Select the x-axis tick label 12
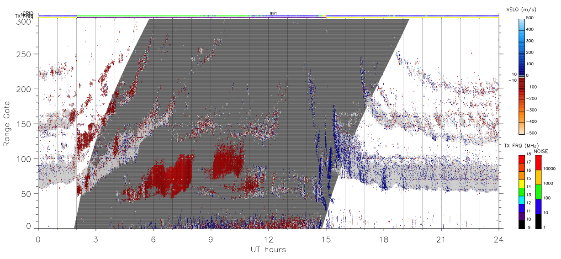561x259 pixels. coord(269,239)
